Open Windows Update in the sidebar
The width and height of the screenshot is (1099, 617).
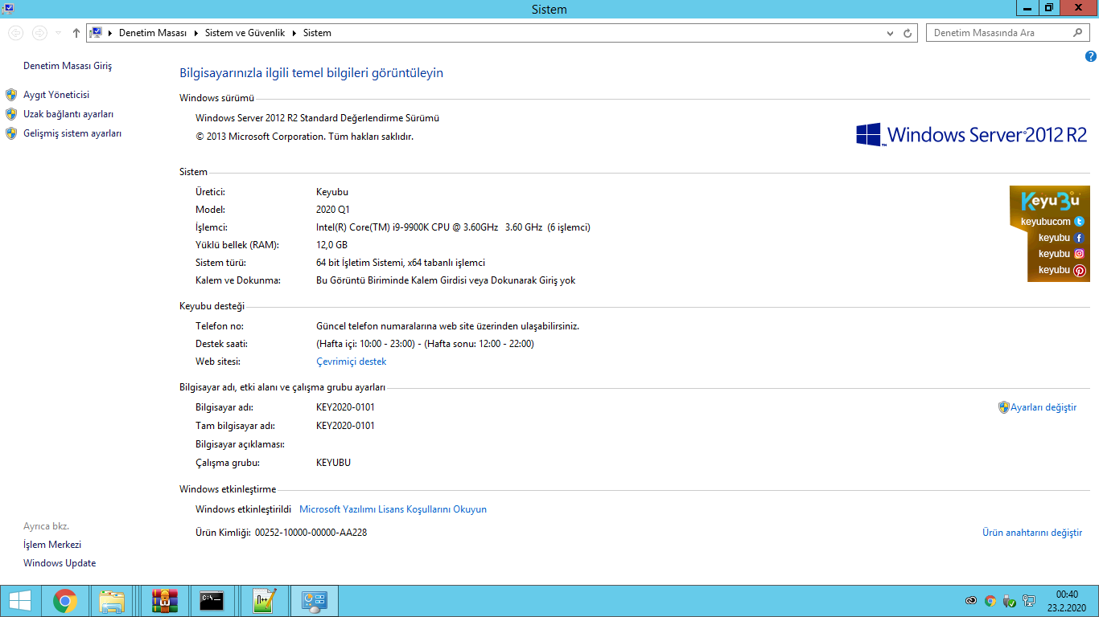tap(60, 563)
